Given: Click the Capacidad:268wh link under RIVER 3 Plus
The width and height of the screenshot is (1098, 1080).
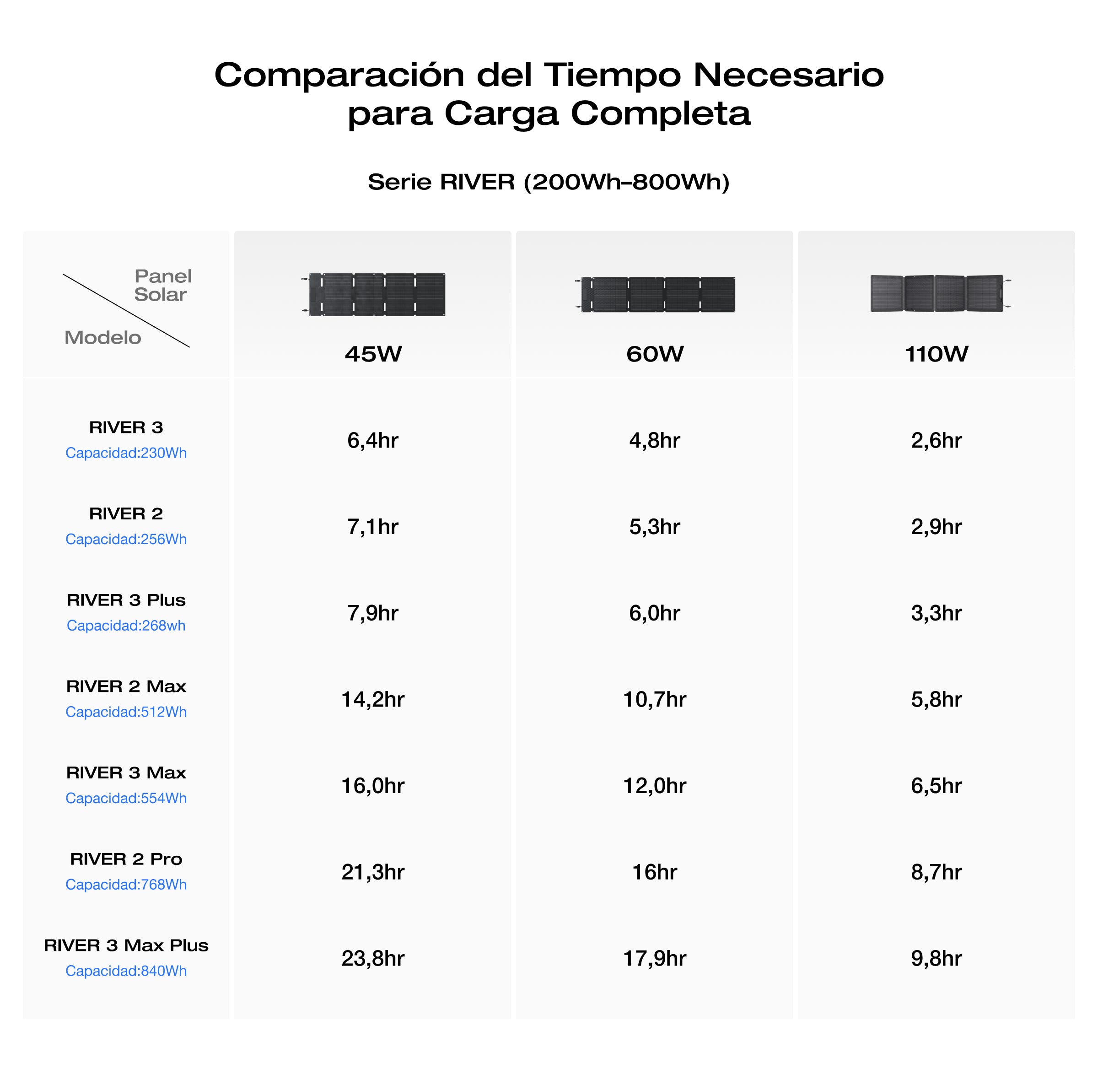Looking at the screenshot, I should point(126,625).
